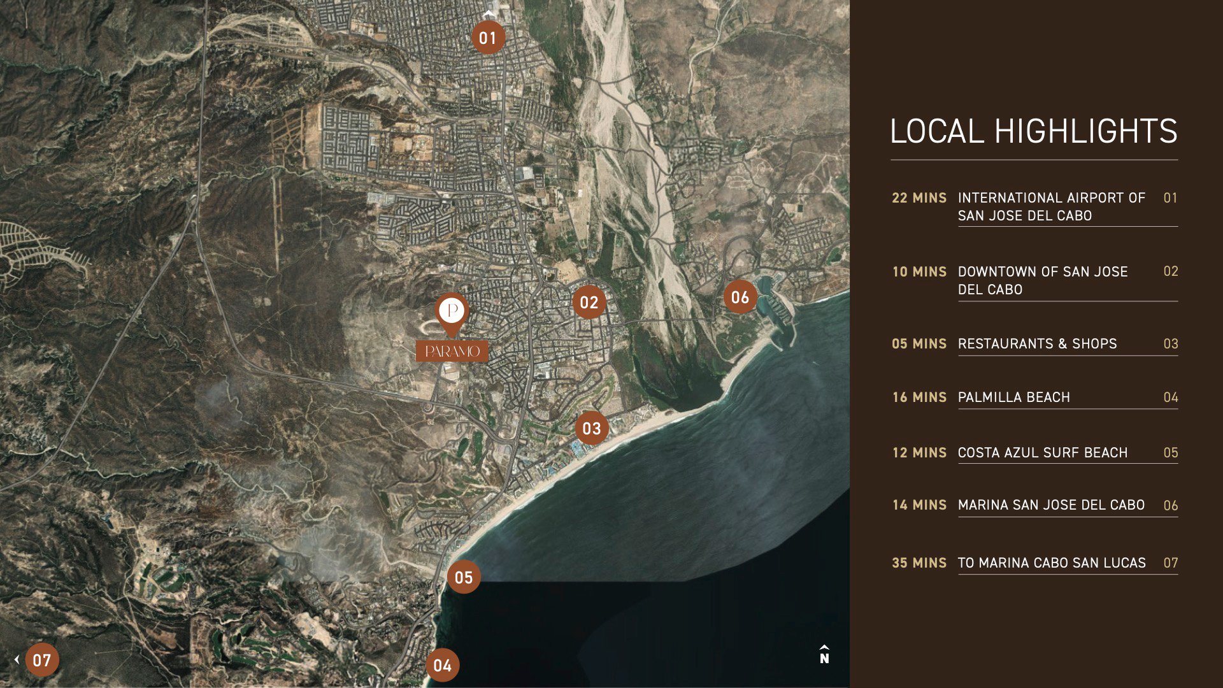Click the north compass indicator

[824, 654]
